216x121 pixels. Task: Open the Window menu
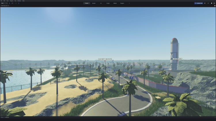point(19,1)
